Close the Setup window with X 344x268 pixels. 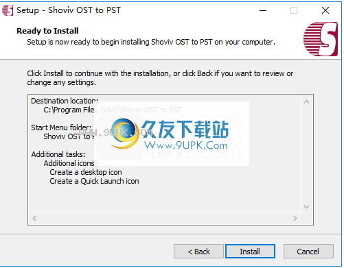coord(325,10)
